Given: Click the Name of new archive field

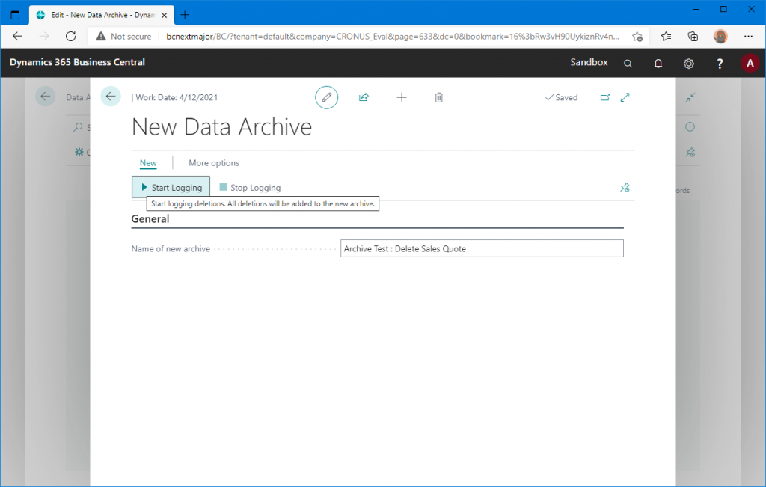Looking at the screenshot, I should point(482,248).
